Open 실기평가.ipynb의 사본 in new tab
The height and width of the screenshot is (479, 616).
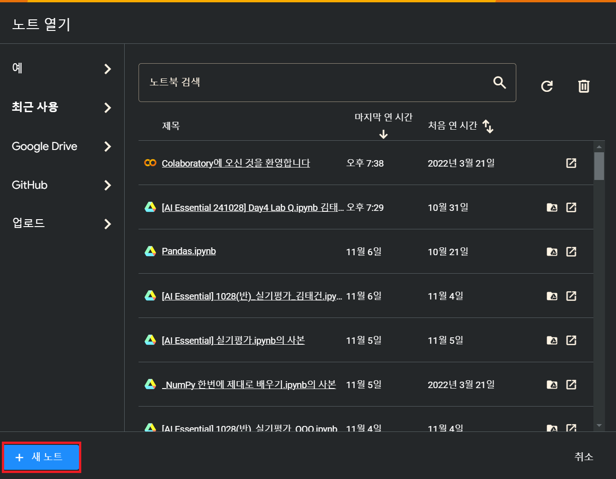[x=571, y=340]
